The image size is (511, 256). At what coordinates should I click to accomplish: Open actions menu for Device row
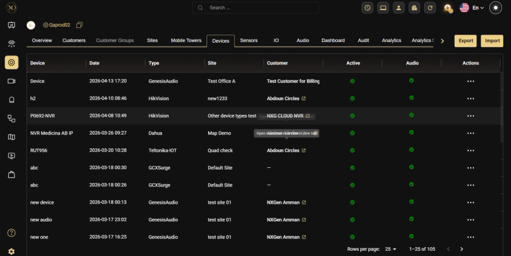coord(471,81)
